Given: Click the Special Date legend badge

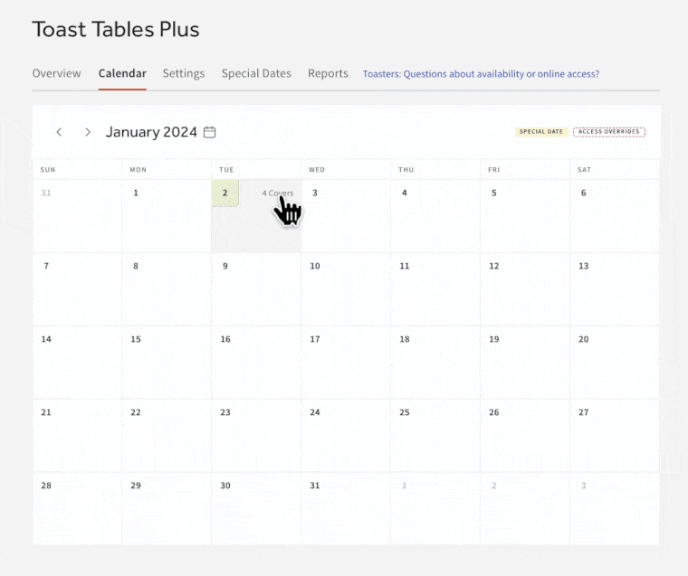Looking at the screenshot, I should [x=541, y=132].
